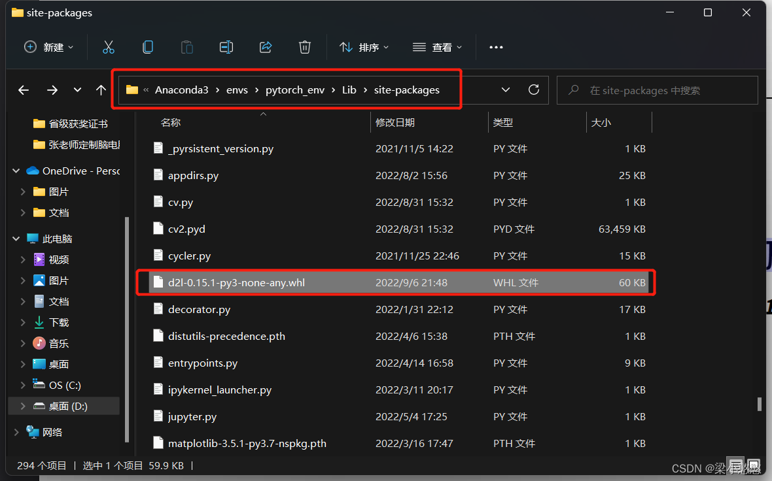This screenshot has height=481, width=772.
Task: Select the 张老师定制脑电 folder in sidebar
Action: pos(76,144)
